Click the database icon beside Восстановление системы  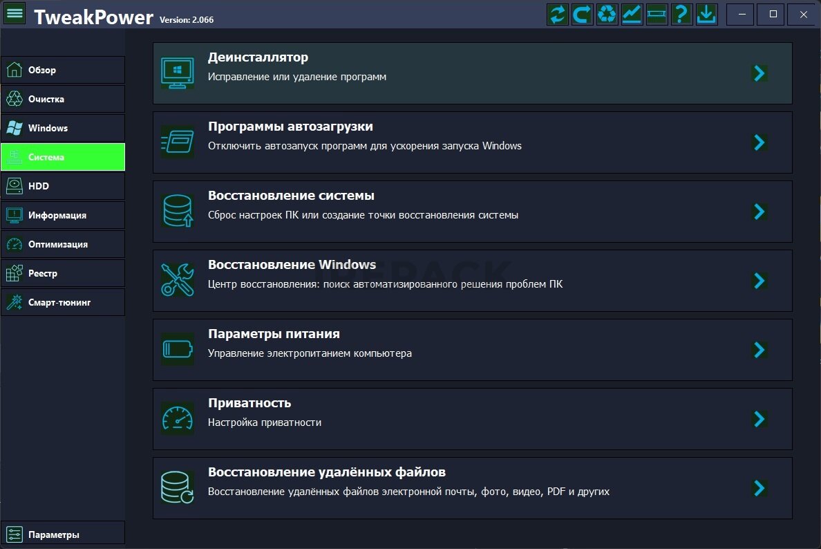178,211
